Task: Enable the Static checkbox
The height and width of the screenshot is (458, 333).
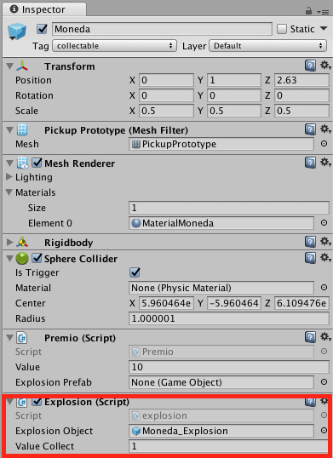Action: [282, 29]
